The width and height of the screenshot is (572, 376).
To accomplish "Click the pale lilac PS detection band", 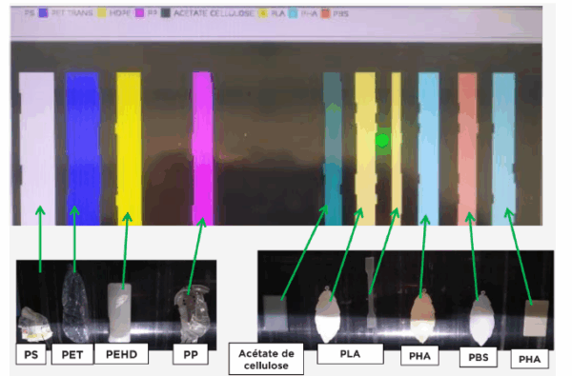I will (x=37, y=148).
